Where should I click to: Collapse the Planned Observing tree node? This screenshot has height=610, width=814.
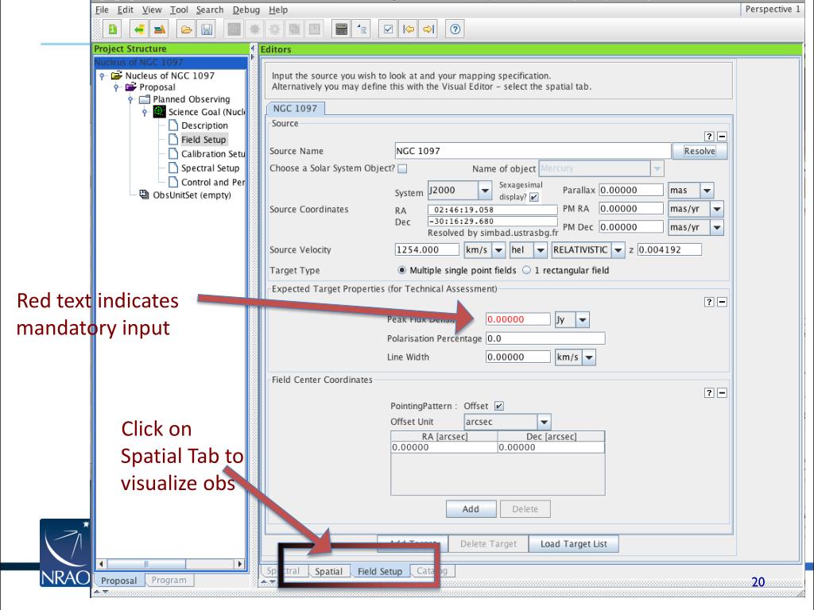pyautogui.click(x=131, y=99)
